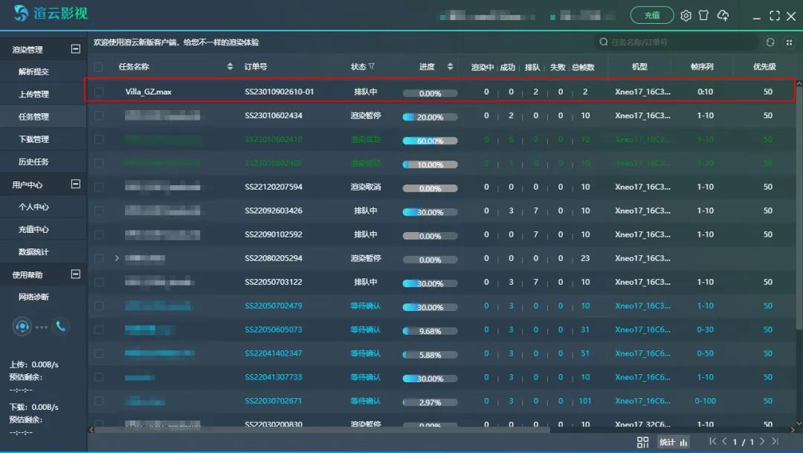This screenshot has width=803, height=453.
Task: Click the cloud upload icon
Action: pos(723,16)
